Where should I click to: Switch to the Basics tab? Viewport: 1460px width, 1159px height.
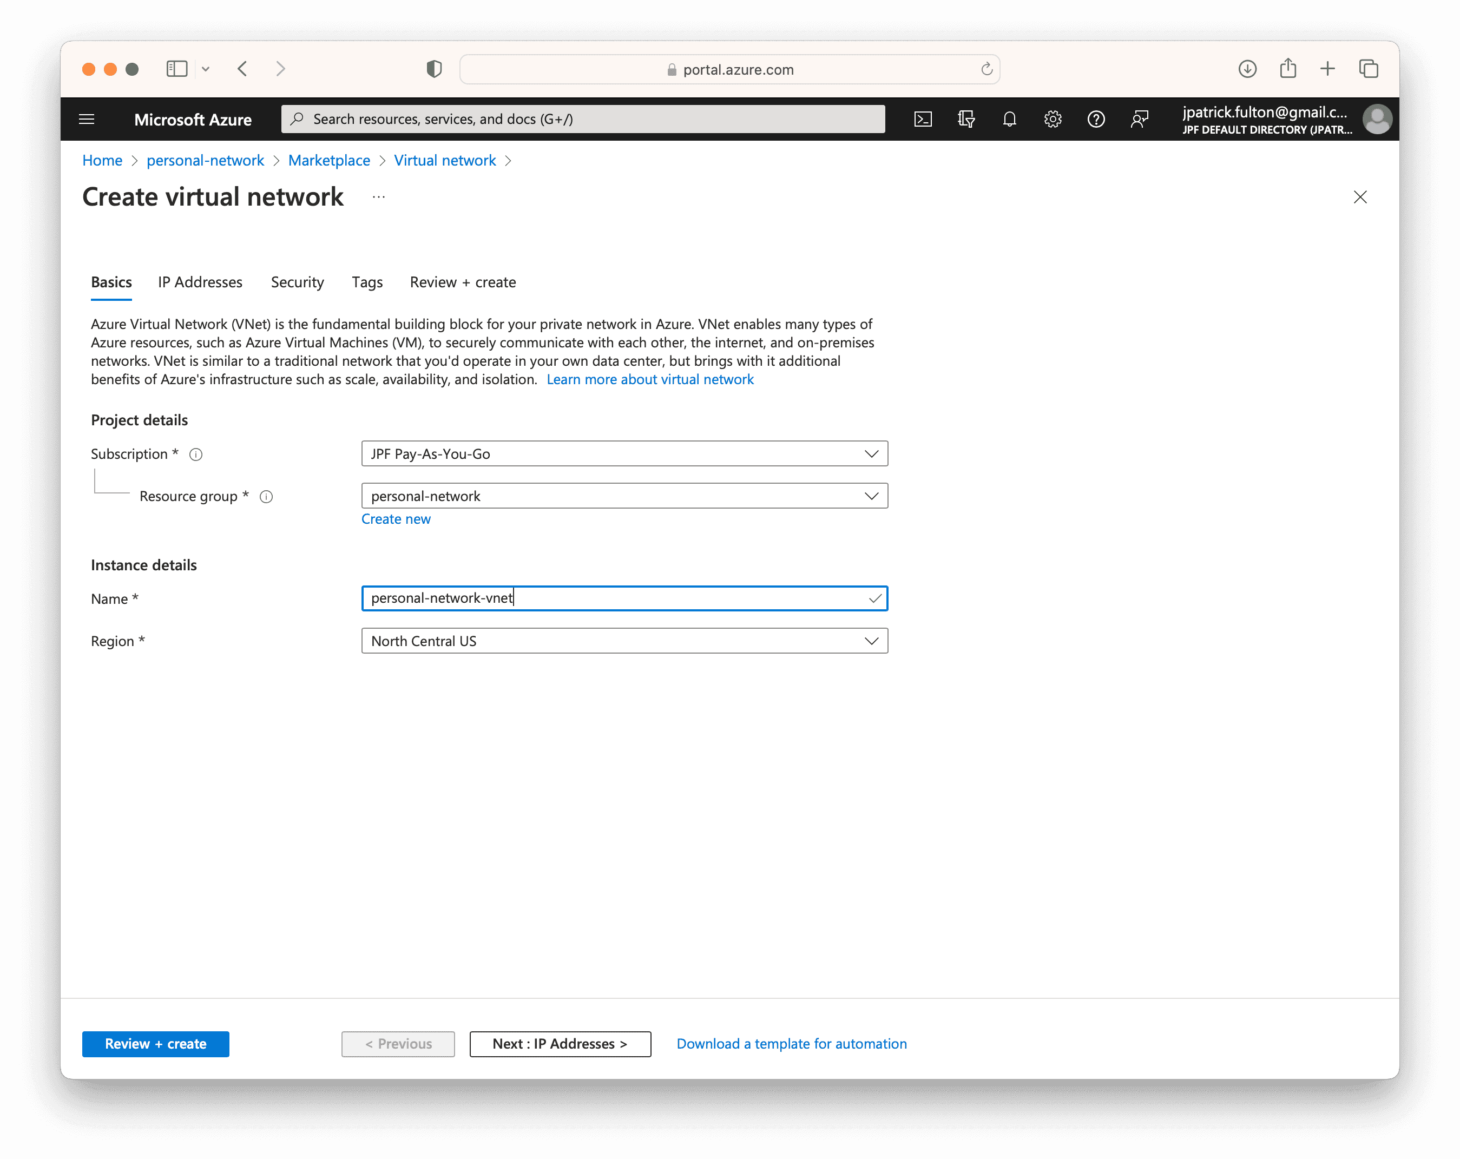[x=111, y=282]
